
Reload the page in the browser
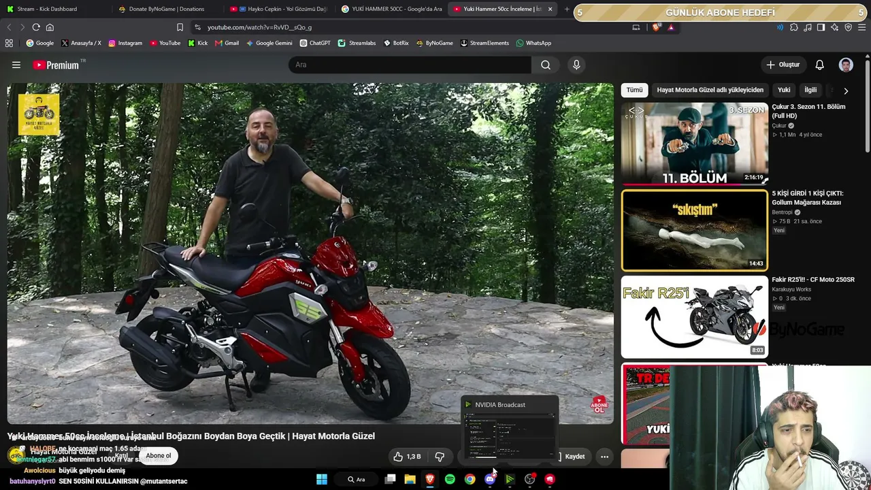click(36, 27)
